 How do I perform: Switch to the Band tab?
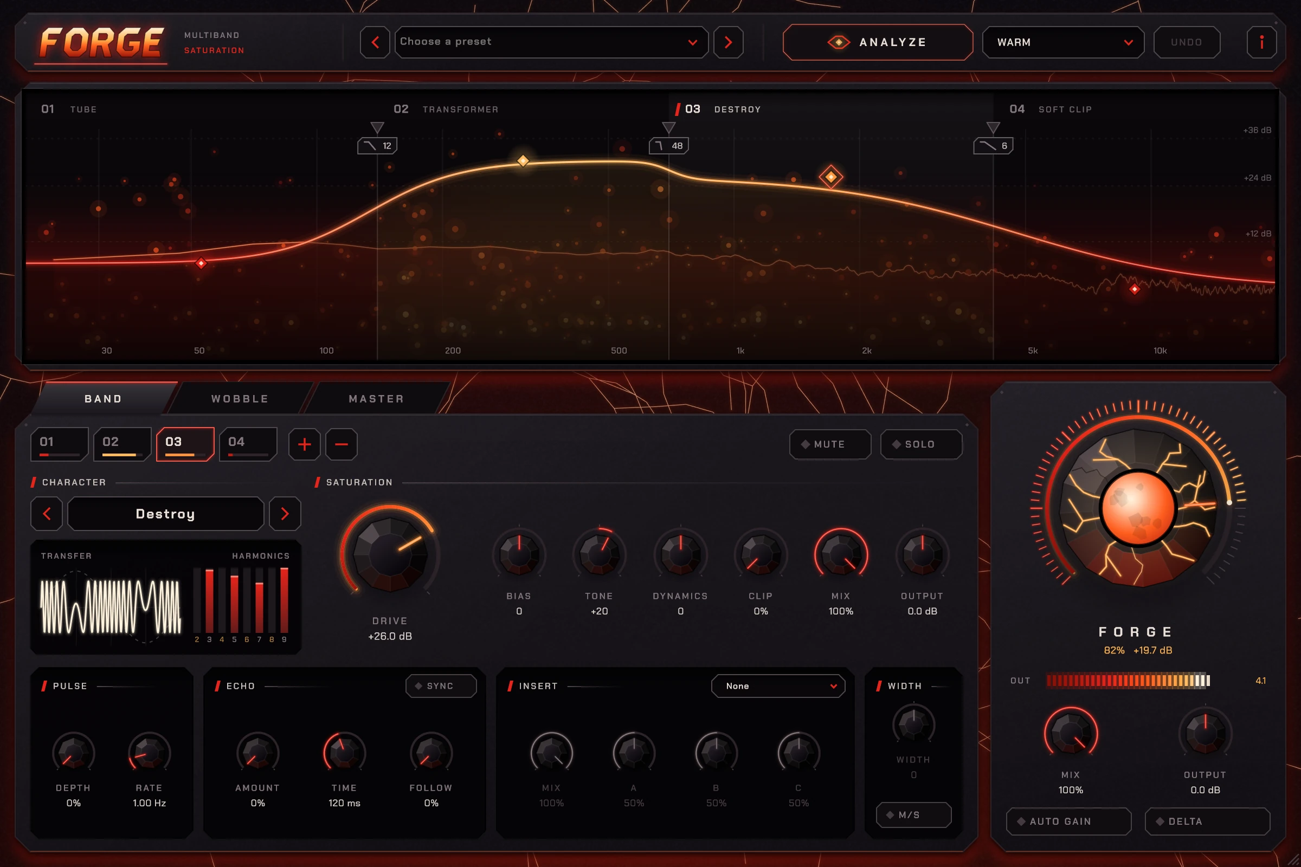click(104, 399)
